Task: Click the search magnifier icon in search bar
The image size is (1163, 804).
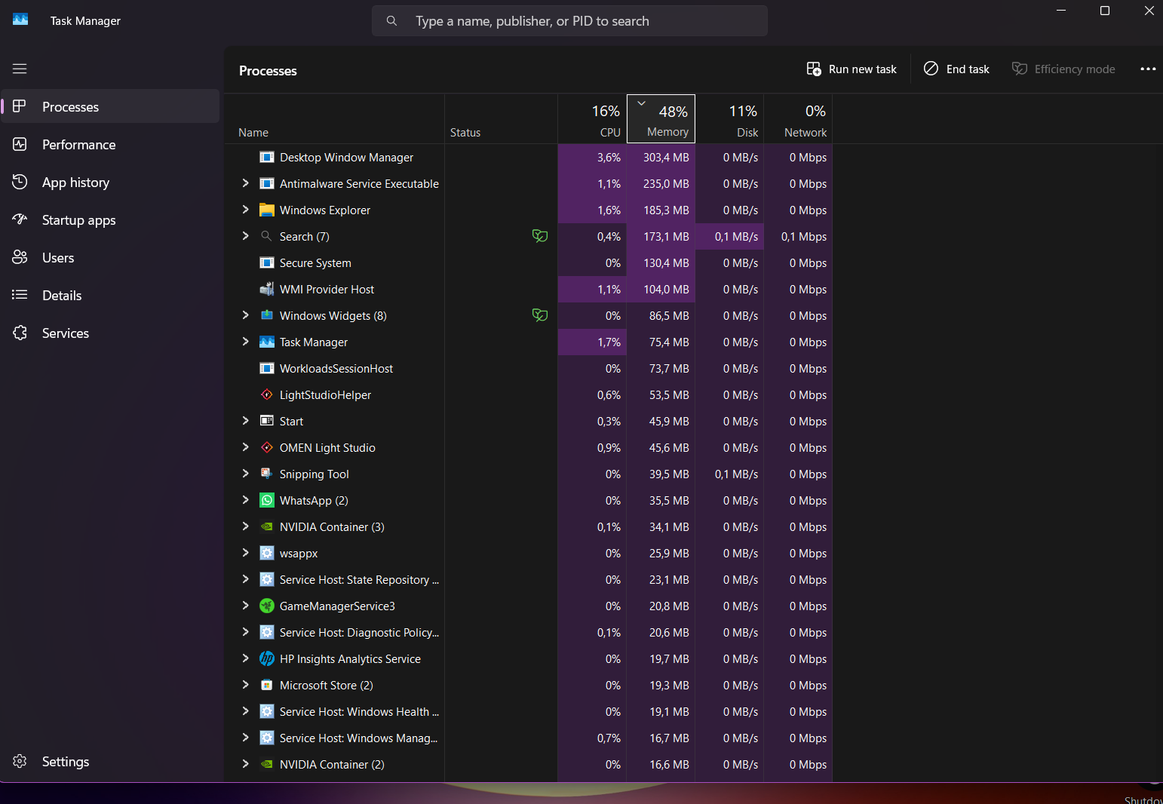Action: click(391, 21)
